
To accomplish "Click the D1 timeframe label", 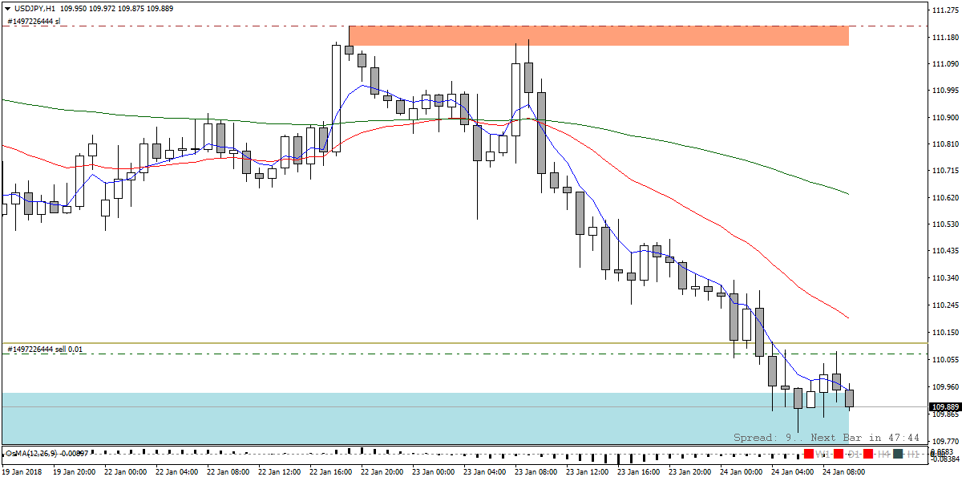I will point(854,455).
